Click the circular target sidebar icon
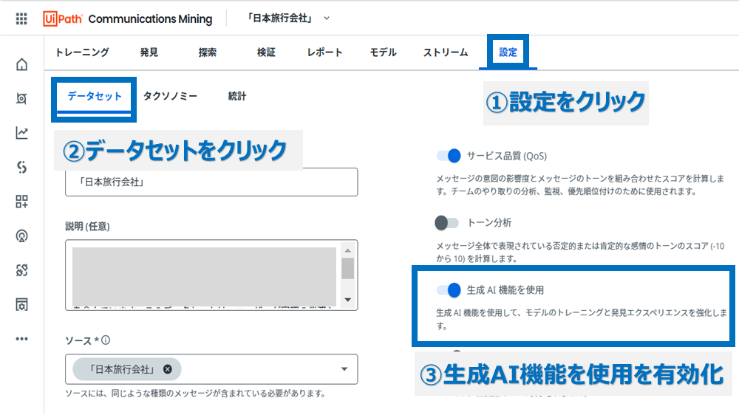Viewport: 739px width, 415px height. coord(21,236)
